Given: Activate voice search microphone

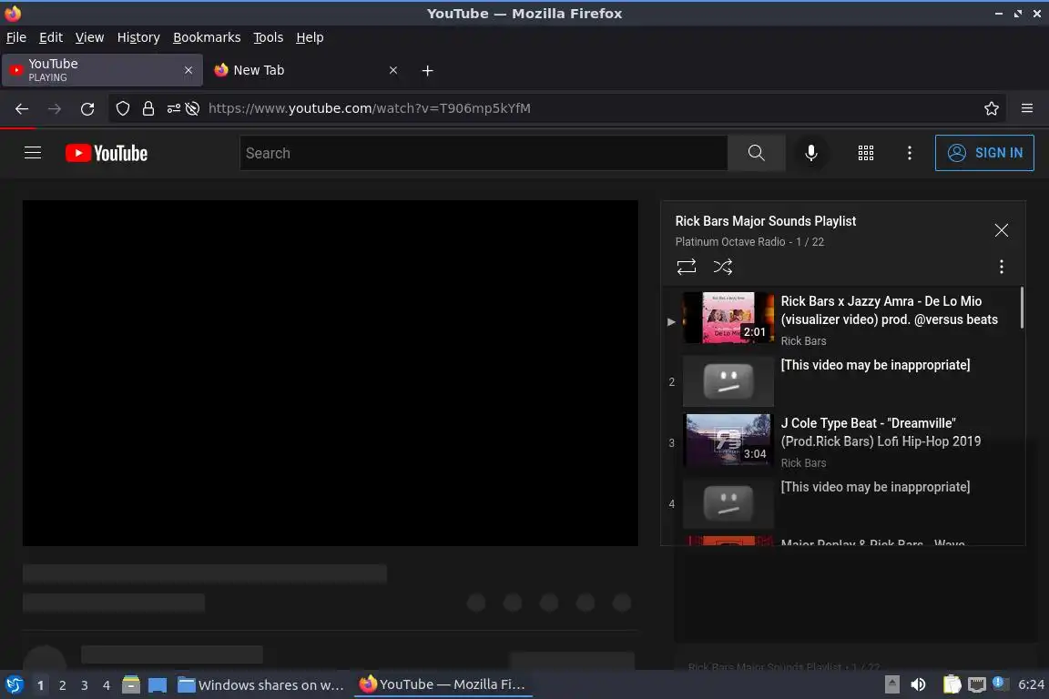Looking at the screenshot, I should (x=810, y=153).
